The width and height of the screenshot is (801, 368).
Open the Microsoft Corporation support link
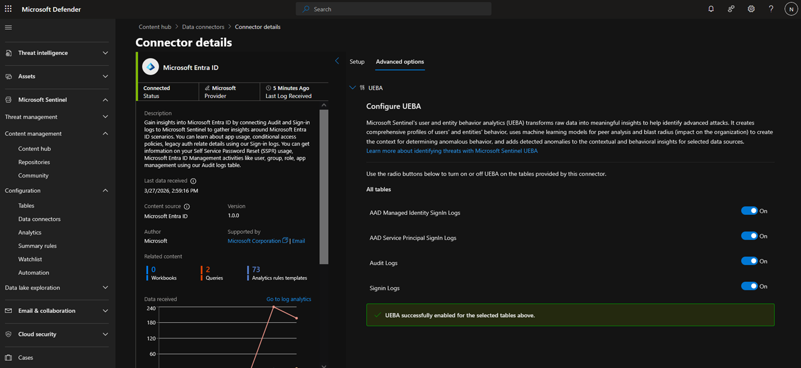click(254, 241)
